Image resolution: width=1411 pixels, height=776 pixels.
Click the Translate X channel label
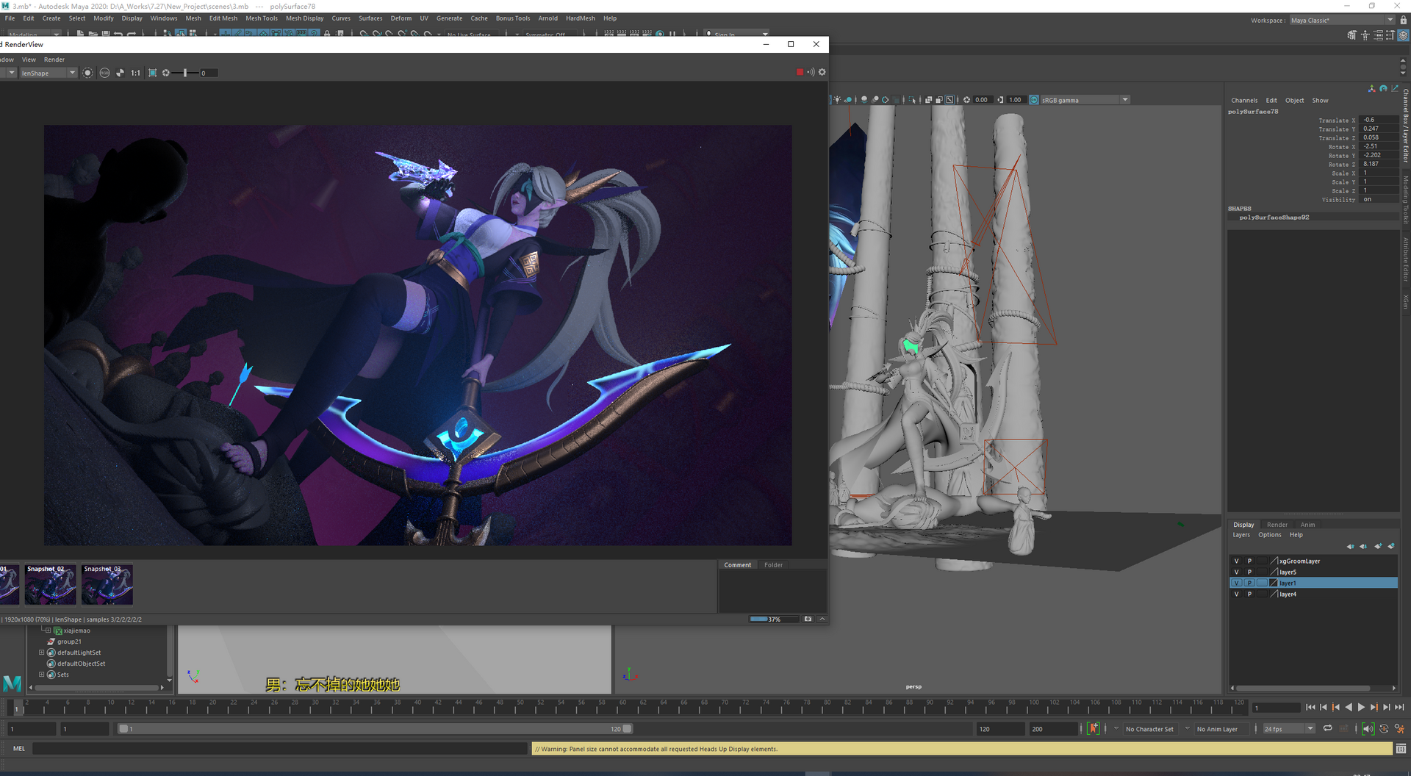tap(1337, 121)
